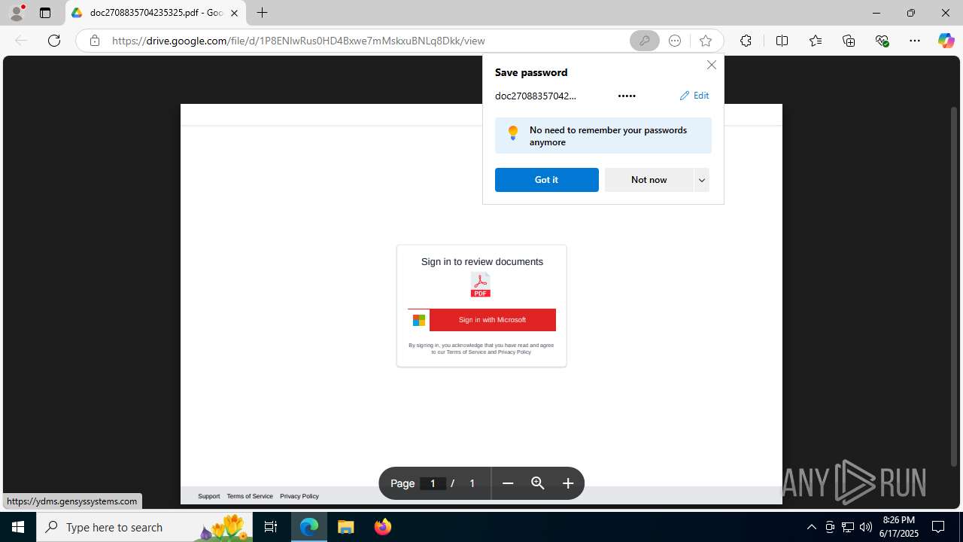View site information lock icon
This screenshot has width=963, height=542.
pyautogui.click(x=95, y=41)
